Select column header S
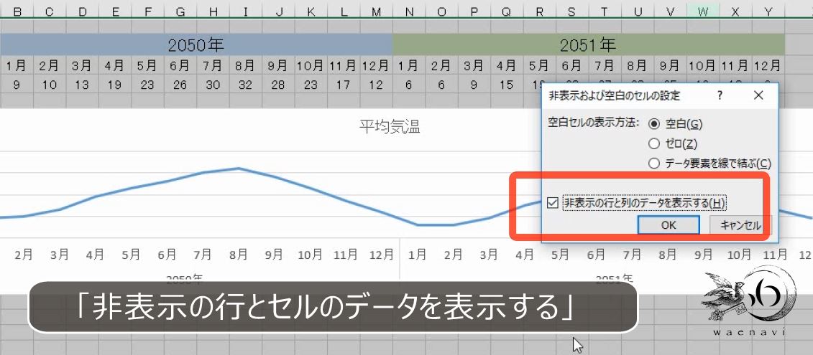Image resolution: width=813 pixels, height=355 pixels. (572, 12)
